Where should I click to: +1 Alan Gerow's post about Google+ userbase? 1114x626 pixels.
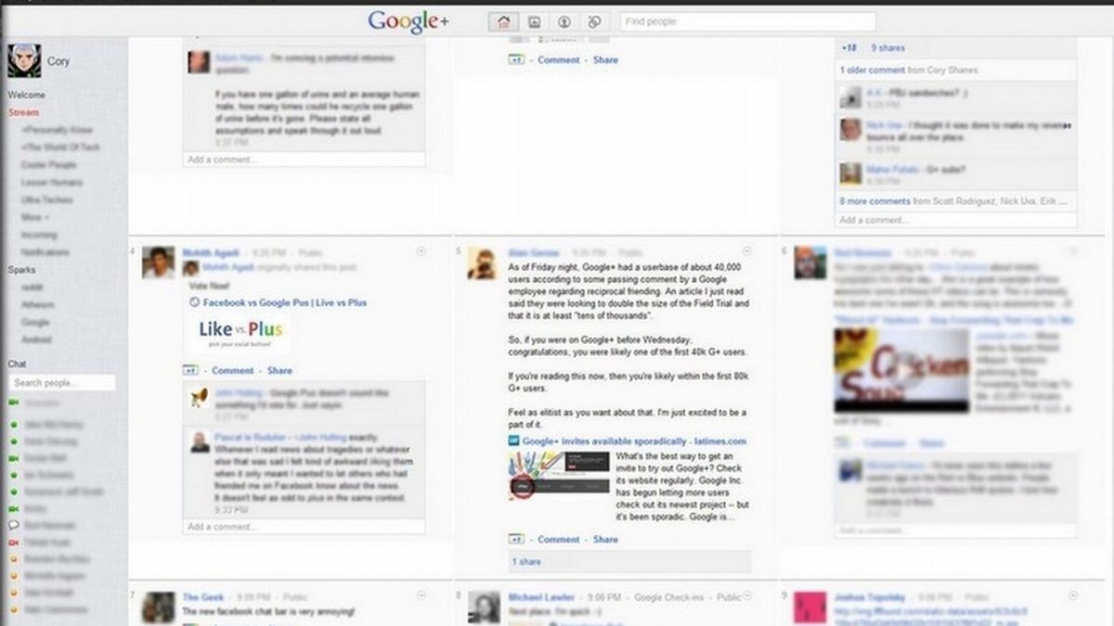516,539
